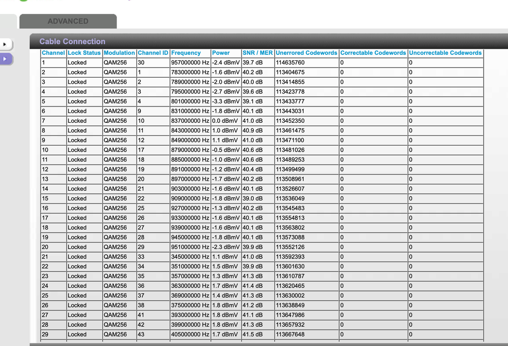Sort the table by Channel
This screenshot has width=508, height=346.
(52, 53)
